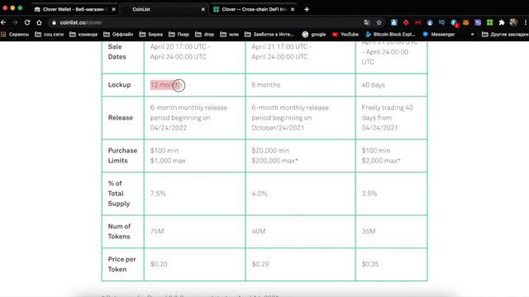
Task: Click the forward navigation arrow
Action: pos(15,22)
